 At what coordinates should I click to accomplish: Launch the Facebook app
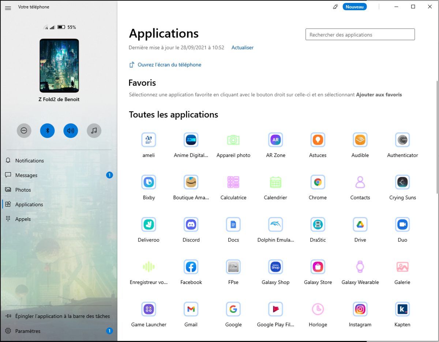click(x=191, y=267)
